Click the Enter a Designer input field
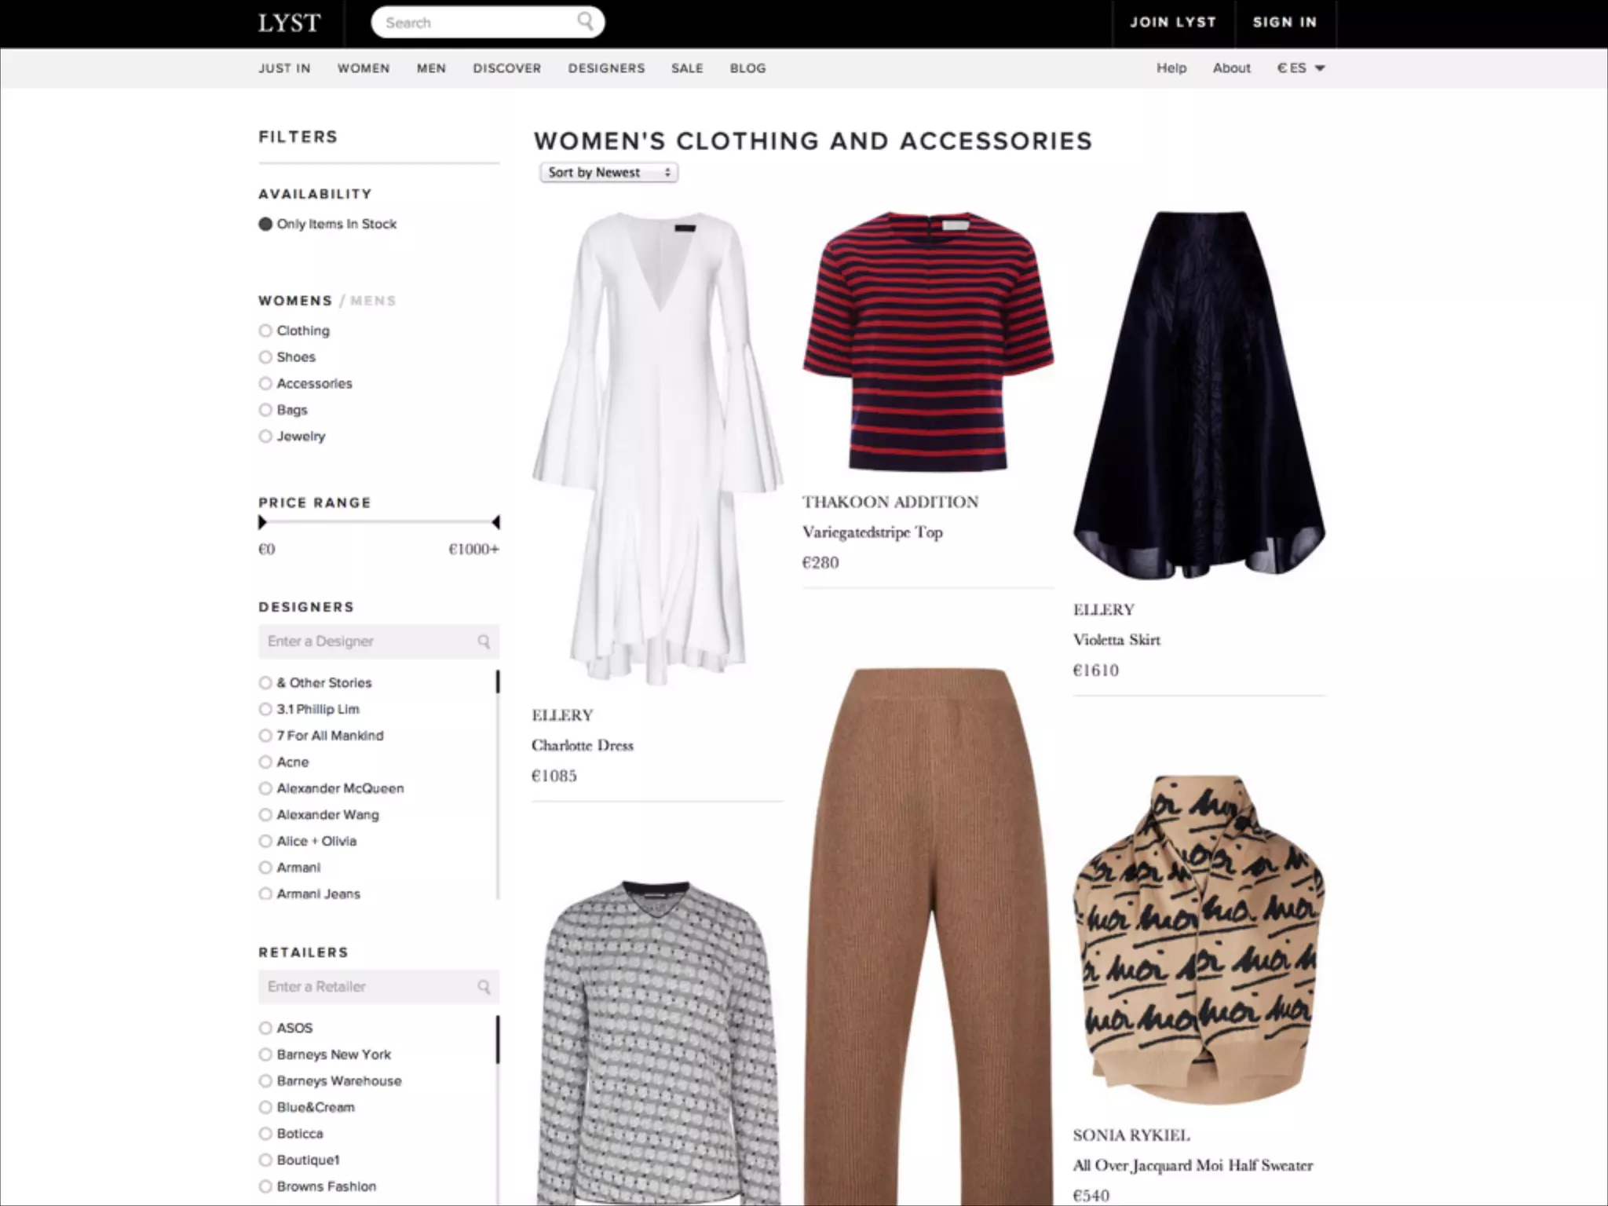 pos(379,641)
